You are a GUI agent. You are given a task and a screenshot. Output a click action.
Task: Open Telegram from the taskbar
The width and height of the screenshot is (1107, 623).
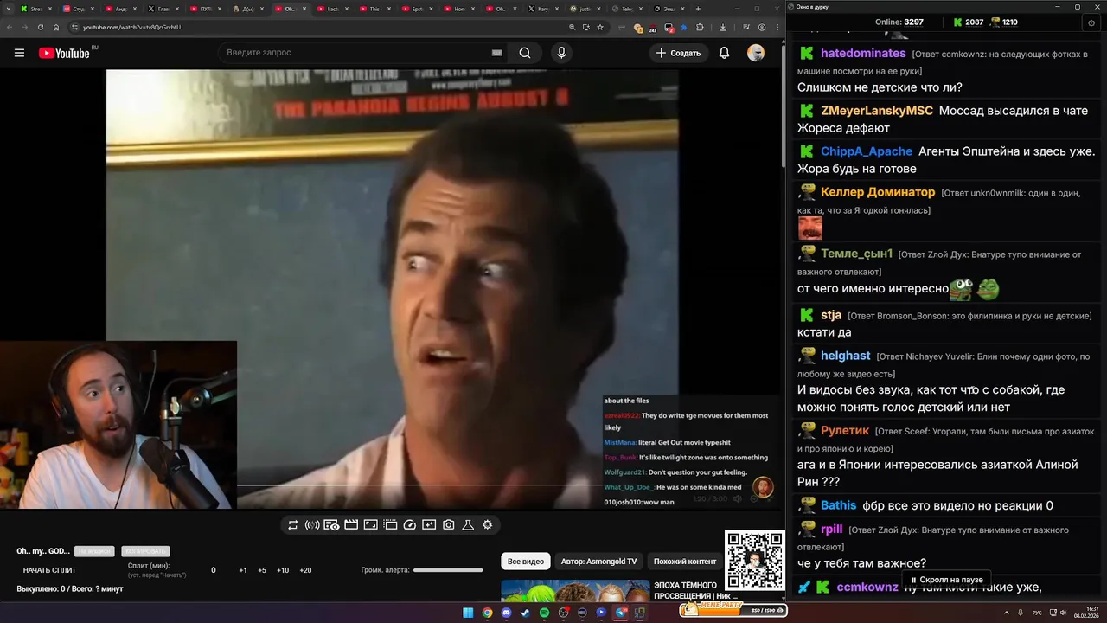pos(621,613)
